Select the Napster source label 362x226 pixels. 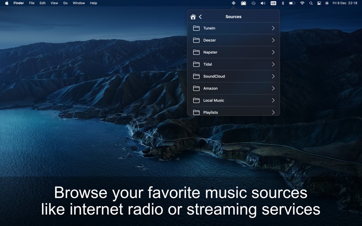(x=210, y=52)
